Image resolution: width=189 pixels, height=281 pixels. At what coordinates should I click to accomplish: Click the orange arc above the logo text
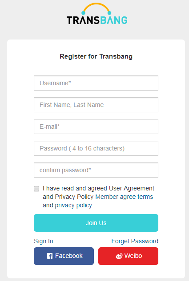(x=97, y=8)
